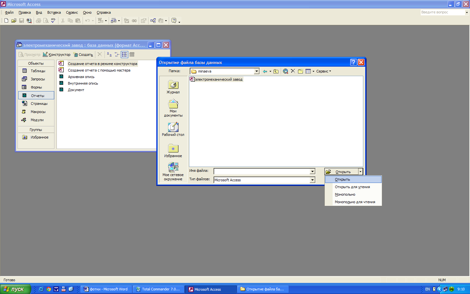The image size is (470, 294).
Task: Choose Открыть для чтения from dropdown menu
Action: pyautogui.click(x=353, y=187)
